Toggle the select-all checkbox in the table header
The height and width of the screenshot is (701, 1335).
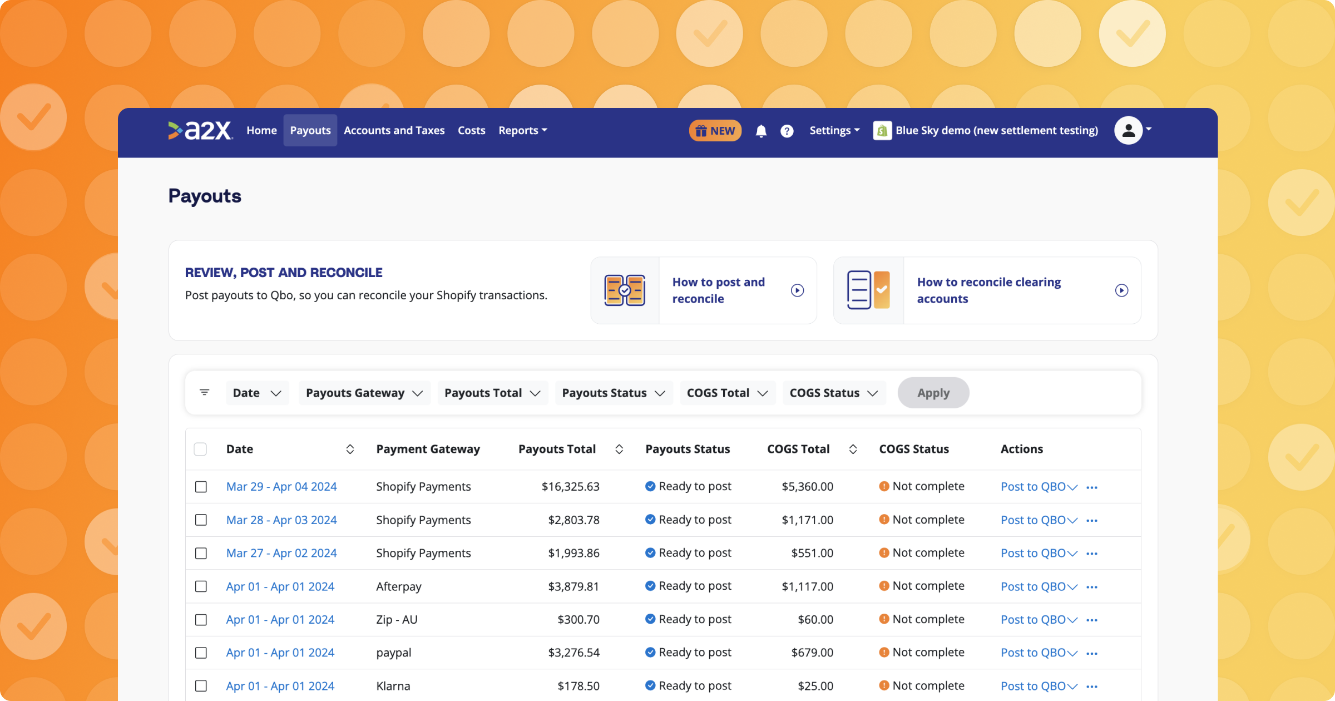point(200,449)
